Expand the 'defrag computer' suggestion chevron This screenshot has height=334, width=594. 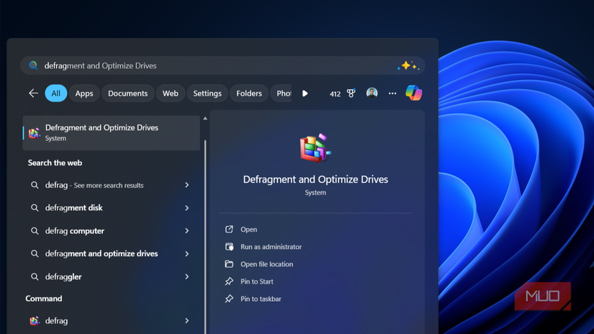click(186, 230)
